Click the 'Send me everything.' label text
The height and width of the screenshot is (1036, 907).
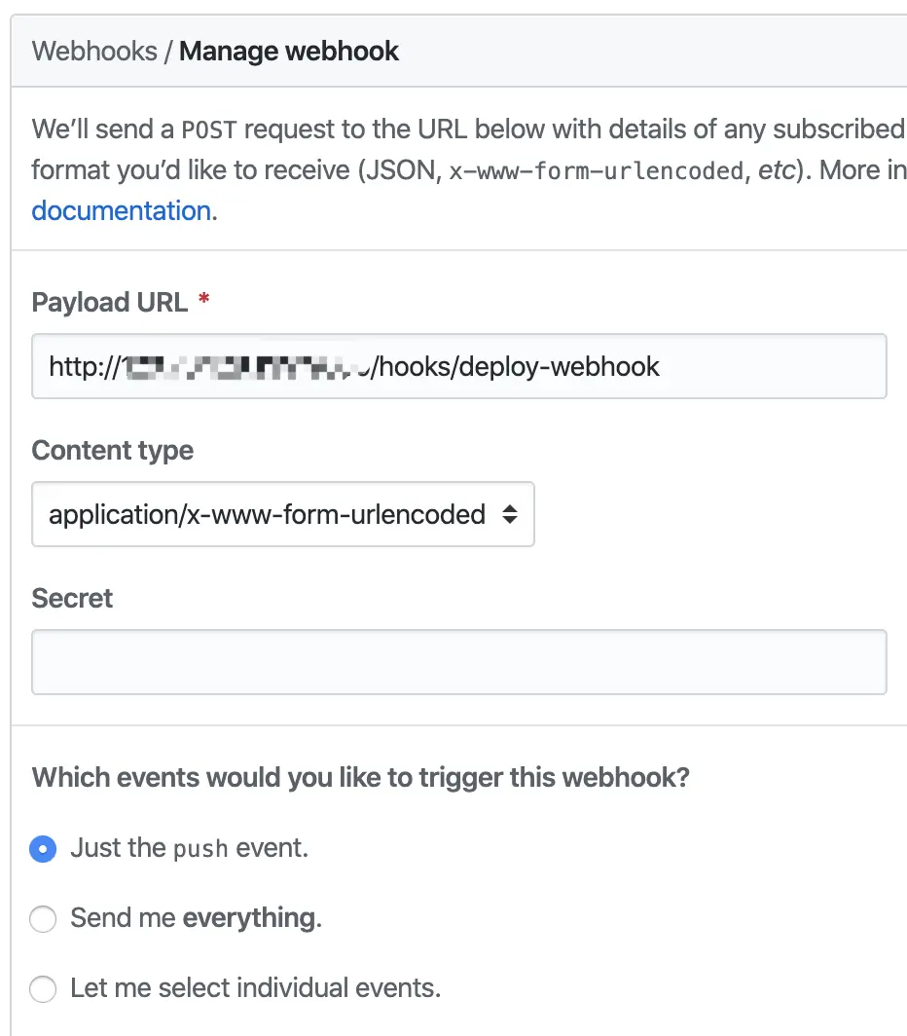(196, 918)
